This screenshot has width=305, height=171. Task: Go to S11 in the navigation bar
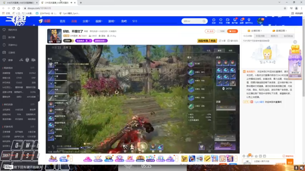tap(135, 21)
